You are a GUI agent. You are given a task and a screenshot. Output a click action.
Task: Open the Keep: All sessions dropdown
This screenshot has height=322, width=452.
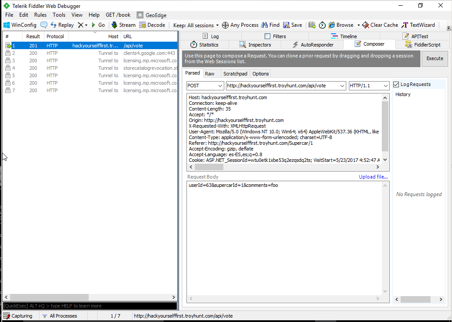click(196, 25)
